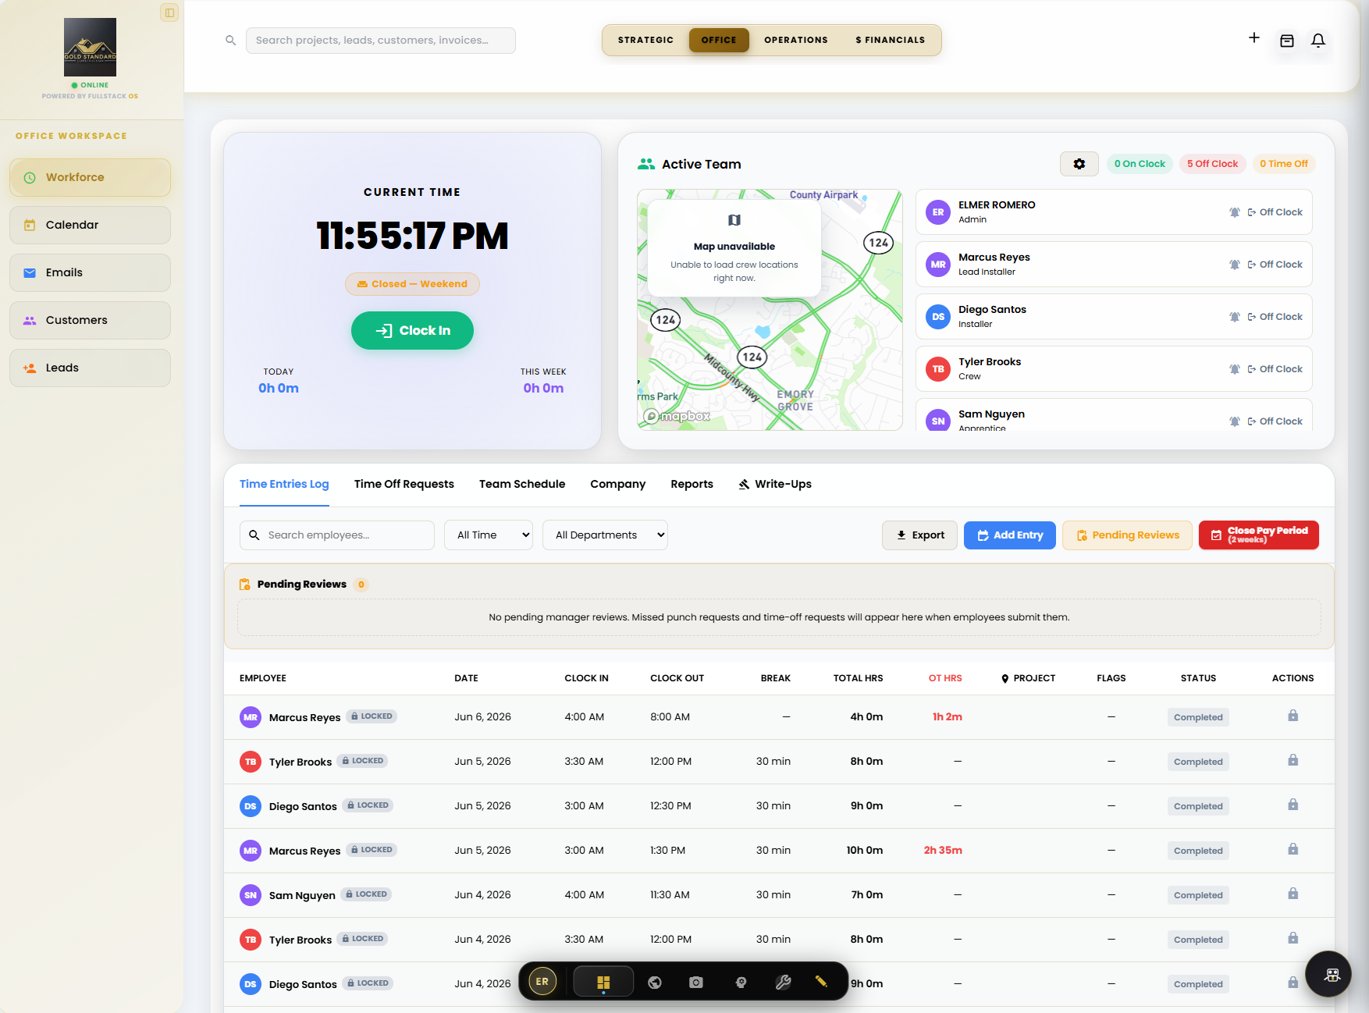This screenshot has width=1369, height=1013.
Task: Open the All Time period dropdown
Action: pos(489,535)
